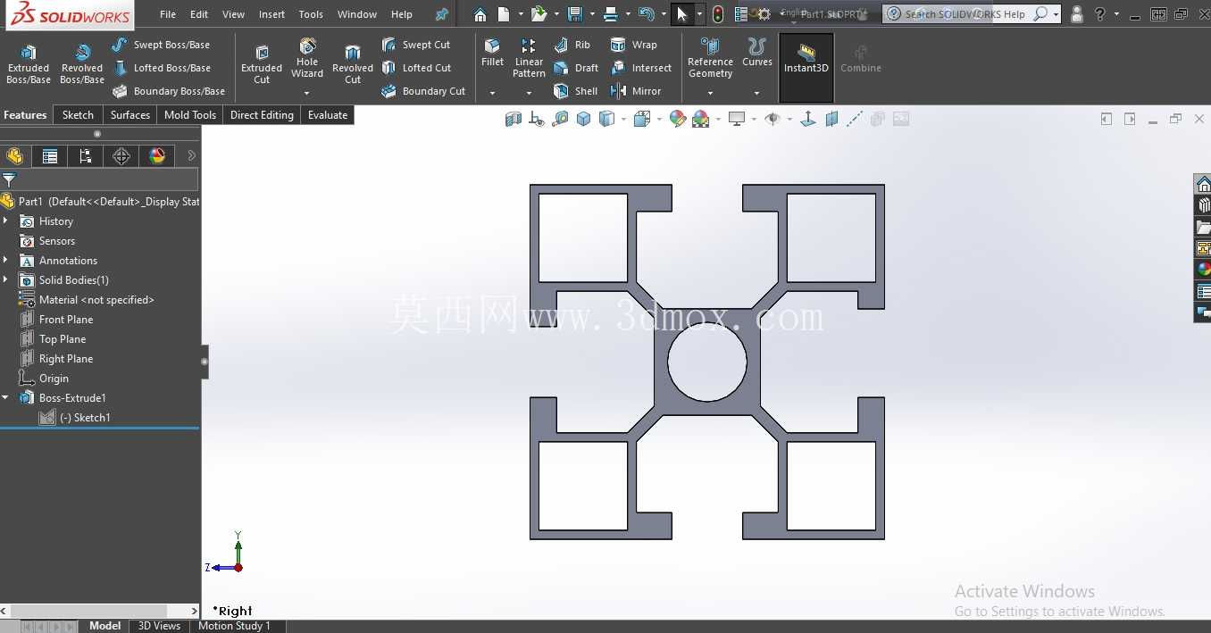The height and width of the screenshot is (633, 1211).
Task: Open the ConfigurationManager tab icon
Action: (x=86, y=156)
